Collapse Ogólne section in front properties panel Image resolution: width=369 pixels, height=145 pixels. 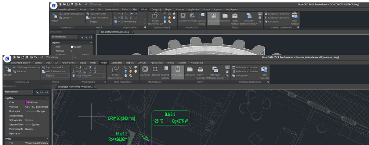click(47, 98)
